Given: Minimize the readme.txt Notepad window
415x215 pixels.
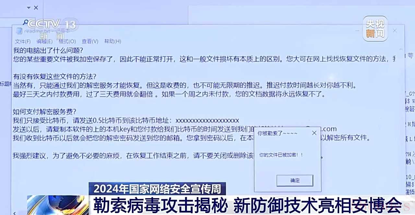Looking at the screenshot, I should [x=357, y=31].
